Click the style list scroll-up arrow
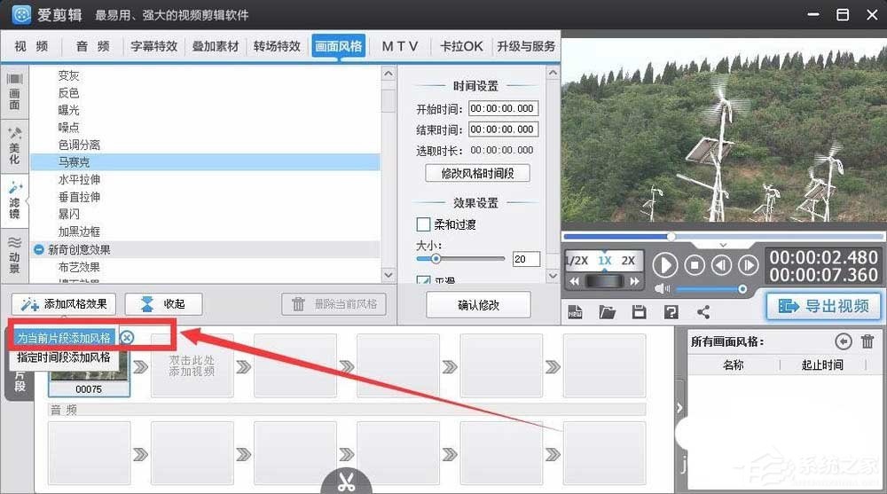This screenshot has width=887, height=494. pyautogui.click(x=389, y=74)
